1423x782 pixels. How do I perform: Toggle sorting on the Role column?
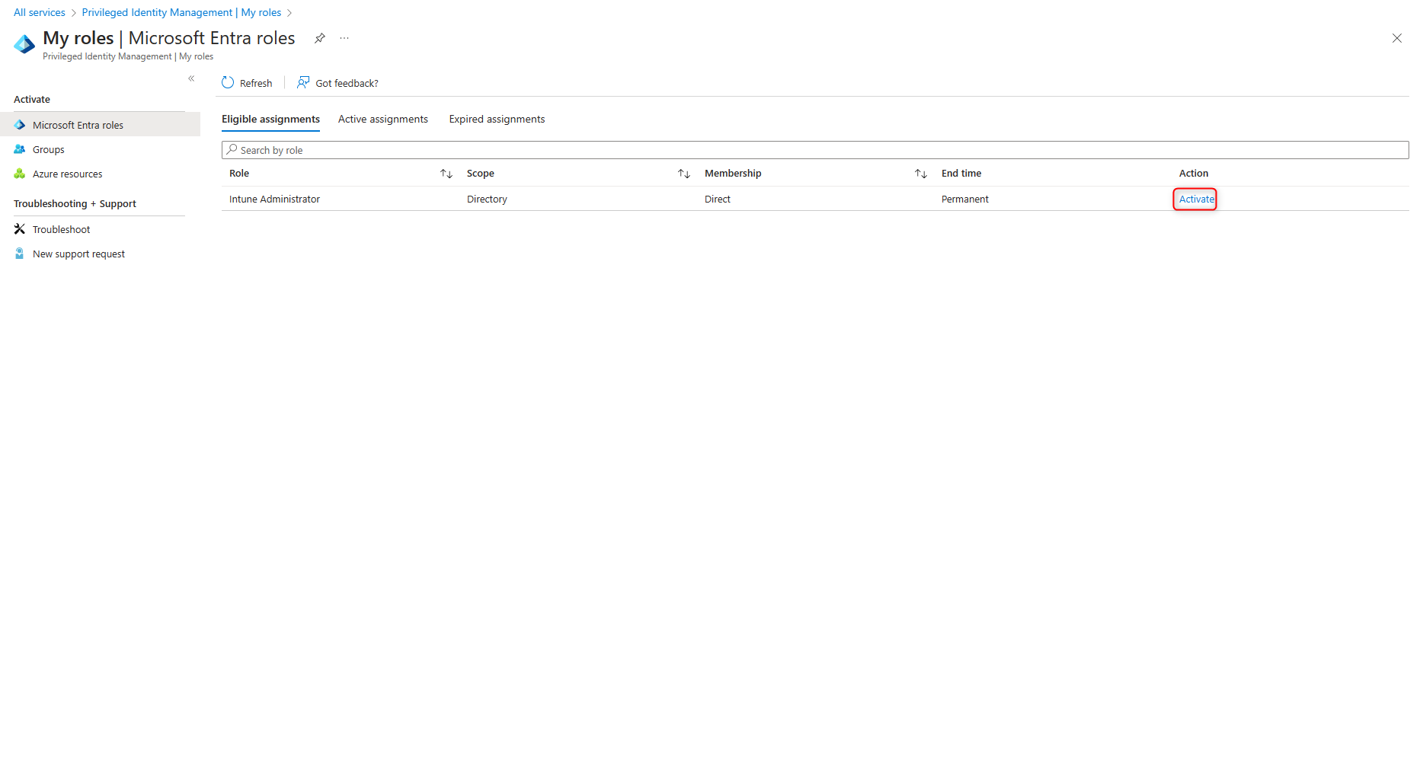tap(446, 173)
